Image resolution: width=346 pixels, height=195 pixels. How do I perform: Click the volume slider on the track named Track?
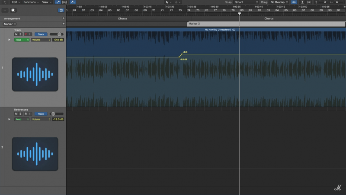(x=57, y=35)
